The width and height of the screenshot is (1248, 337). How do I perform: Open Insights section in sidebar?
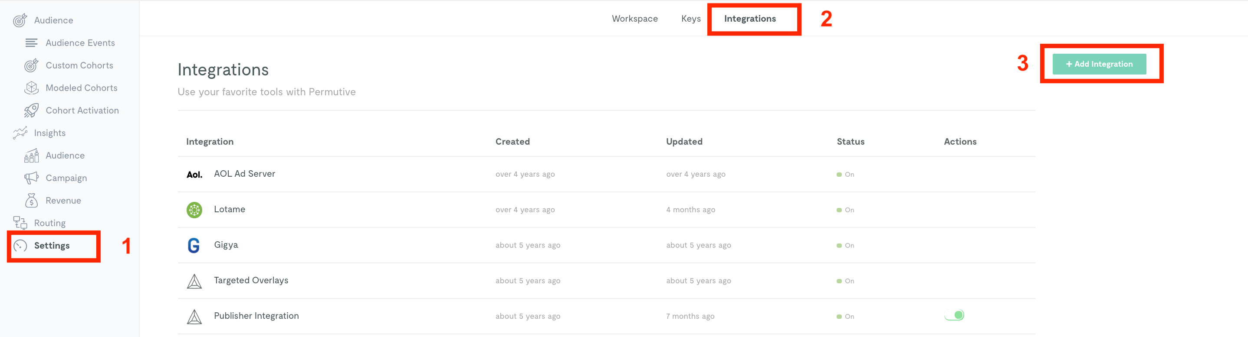(x=50, y=133)
